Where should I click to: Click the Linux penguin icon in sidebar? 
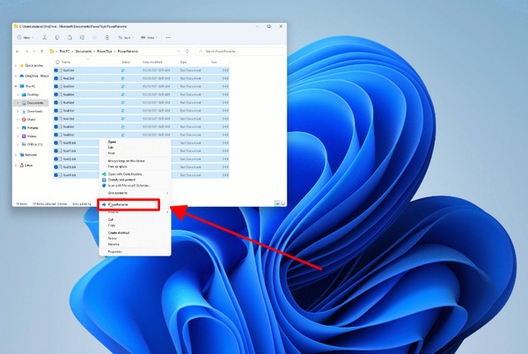(22, 166)
